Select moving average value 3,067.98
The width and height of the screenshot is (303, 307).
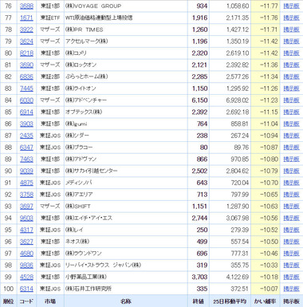(x=238, y=218)
